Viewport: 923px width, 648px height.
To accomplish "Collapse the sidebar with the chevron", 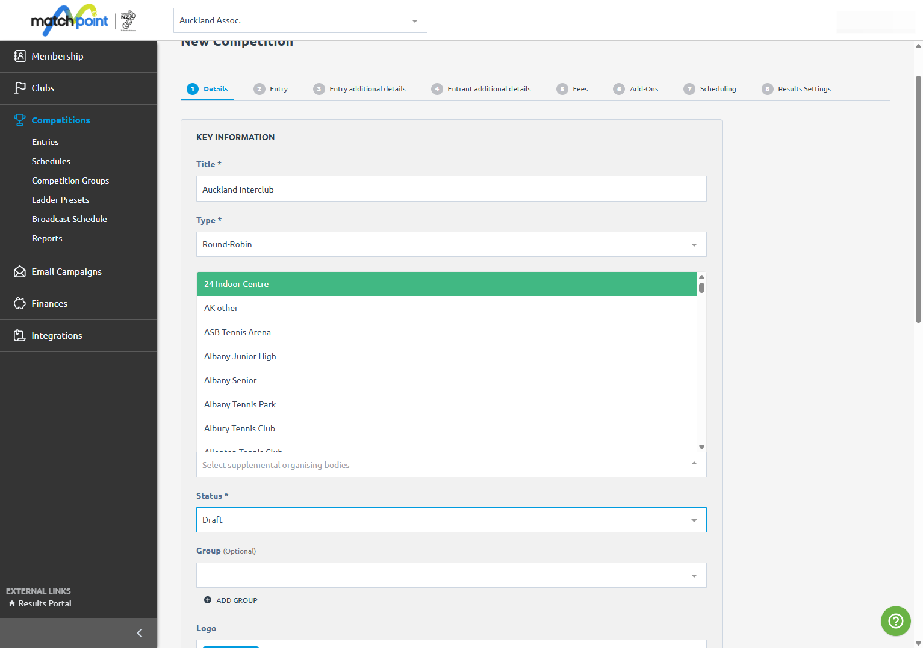I will coord(140,633).
